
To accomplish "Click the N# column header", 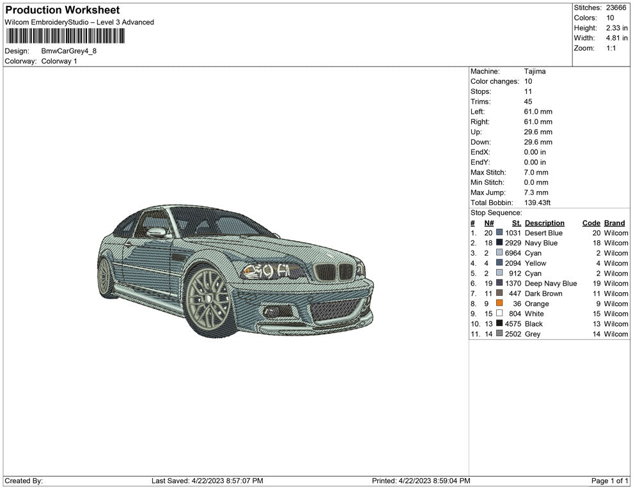I will [x=488, y=223].
